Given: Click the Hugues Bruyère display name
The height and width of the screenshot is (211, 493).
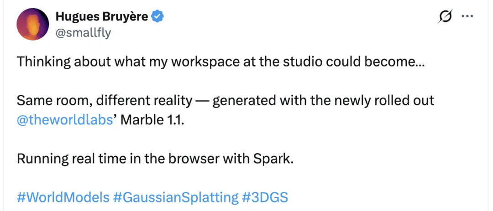Looking at the screenshot, I should click(x=101, y=17).
